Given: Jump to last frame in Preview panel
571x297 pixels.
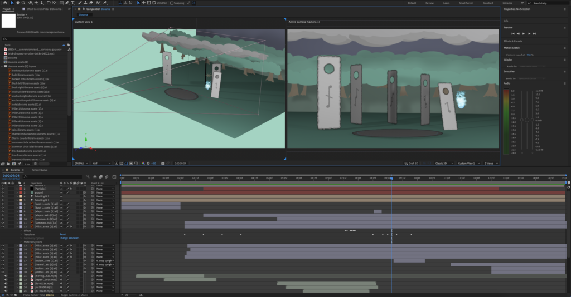Looking at the screenshot, I should 534,34.
